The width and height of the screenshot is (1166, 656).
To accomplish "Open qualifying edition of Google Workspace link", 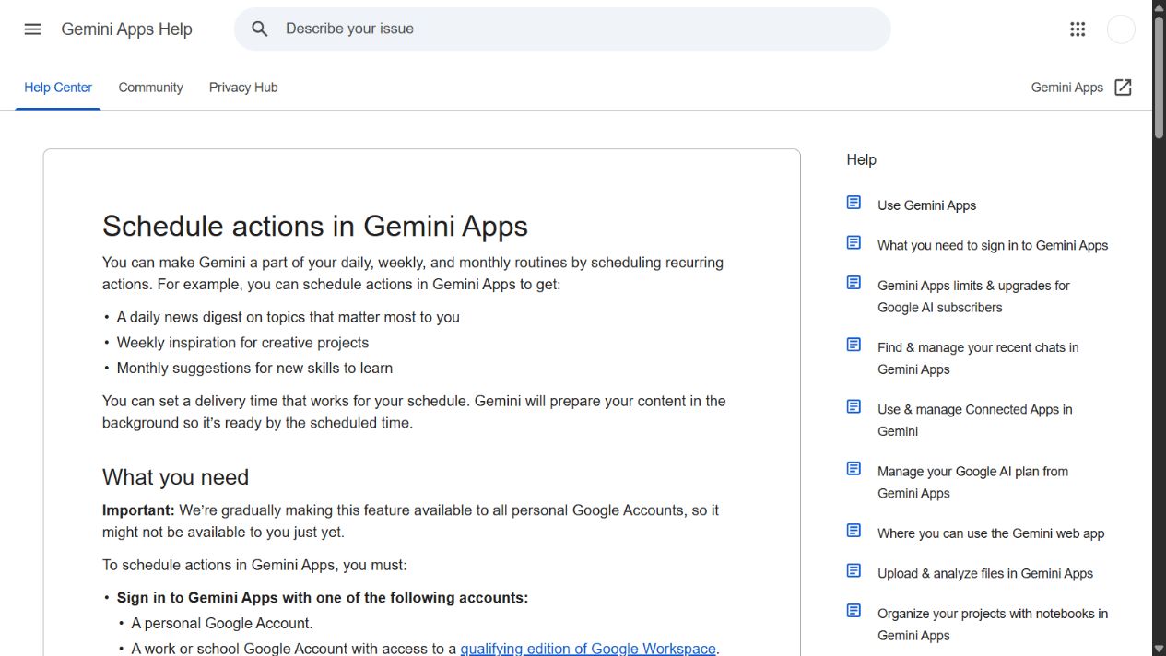I will [x=588, y=649].
